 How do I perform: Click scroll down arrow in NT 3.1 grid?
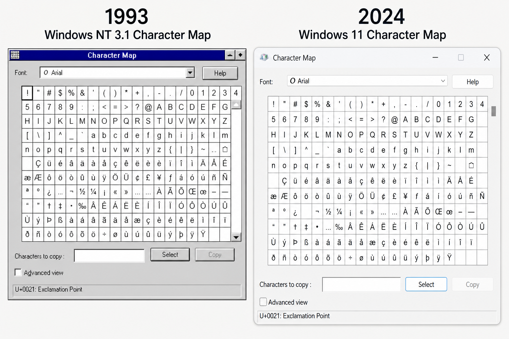236,237
